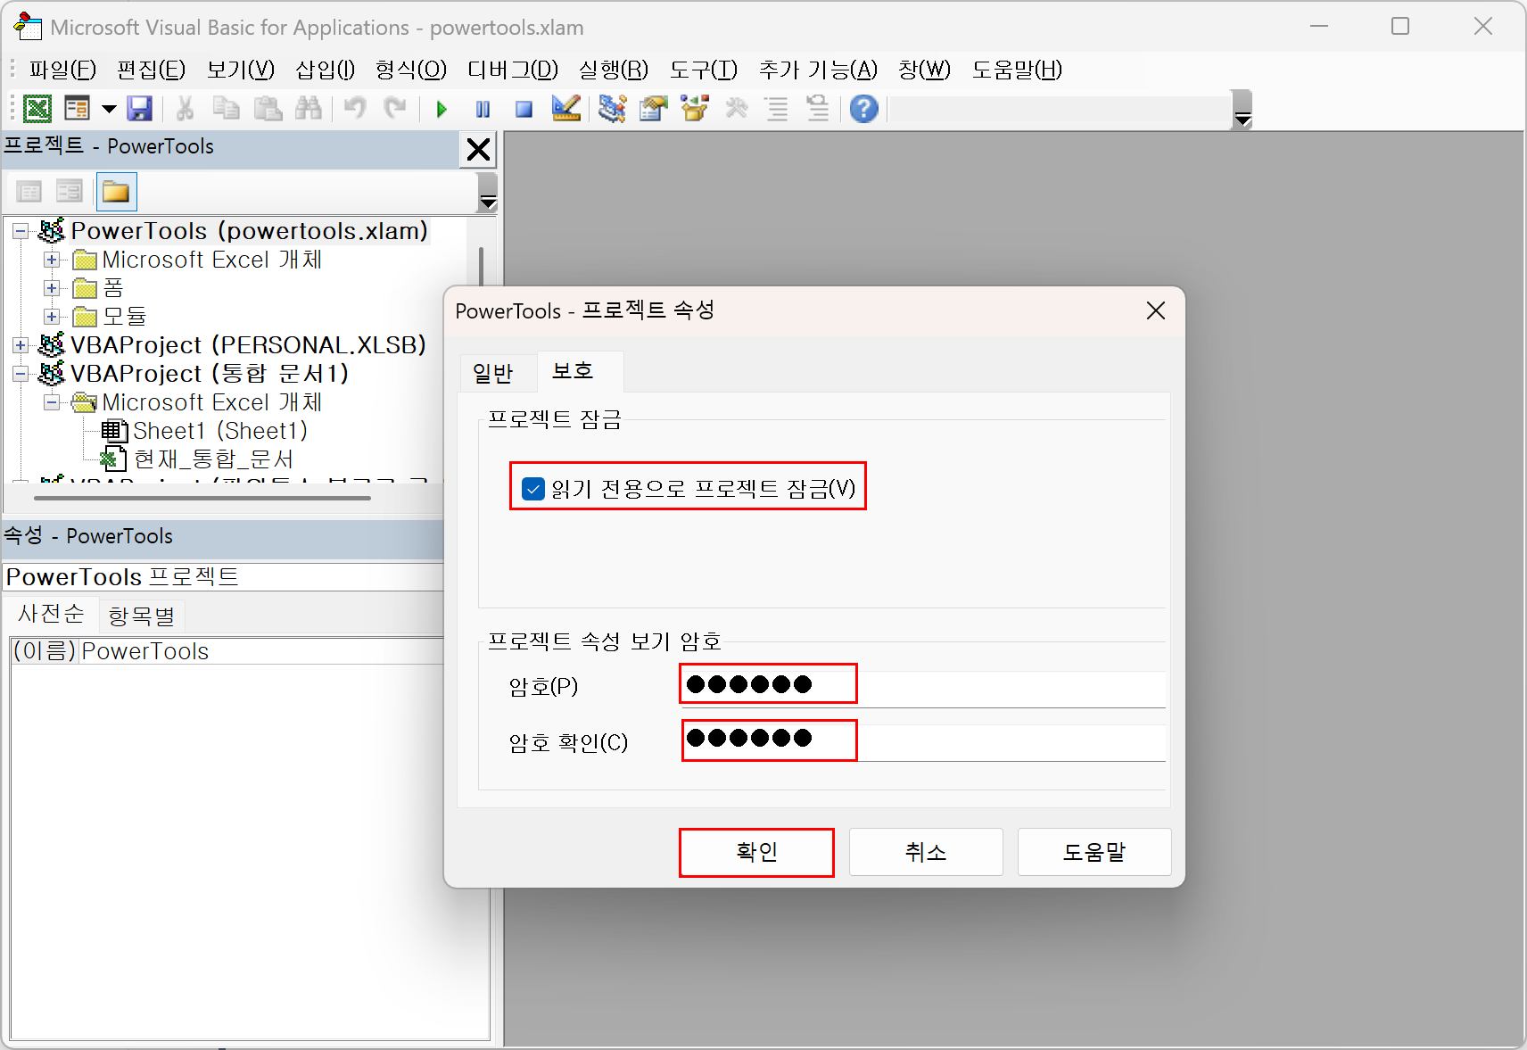Run macro with the green play icon
The image size is (1527, 1050).
[442, 109]
